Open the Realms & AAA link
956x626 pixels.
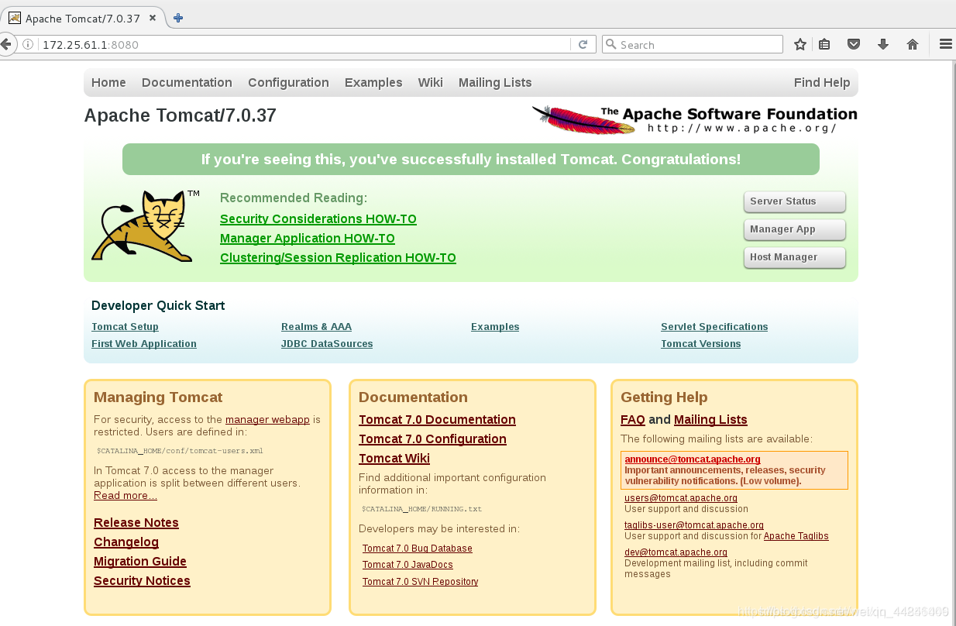pyautogui.click(x=316, y=327)
